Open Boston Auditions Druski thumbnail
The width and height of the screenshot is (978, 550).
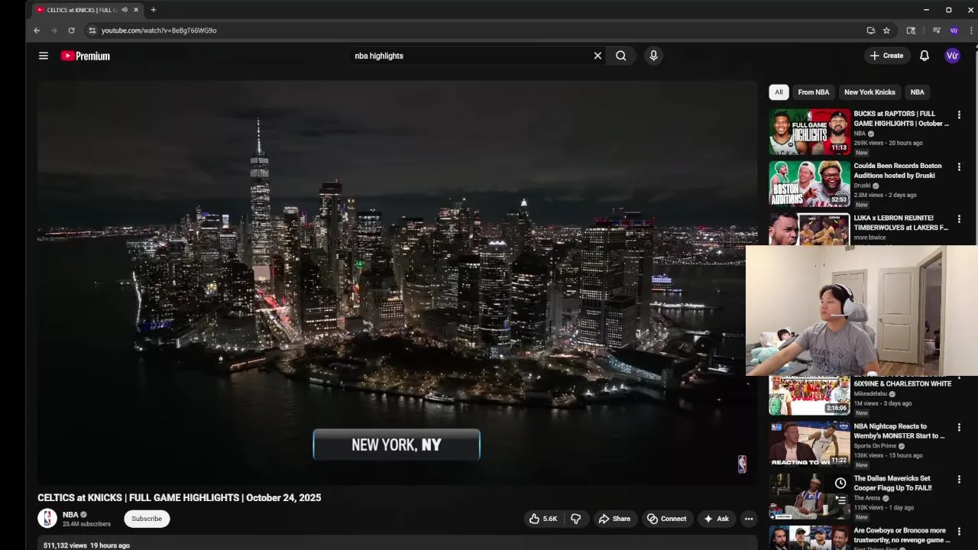tap(809, 184)
